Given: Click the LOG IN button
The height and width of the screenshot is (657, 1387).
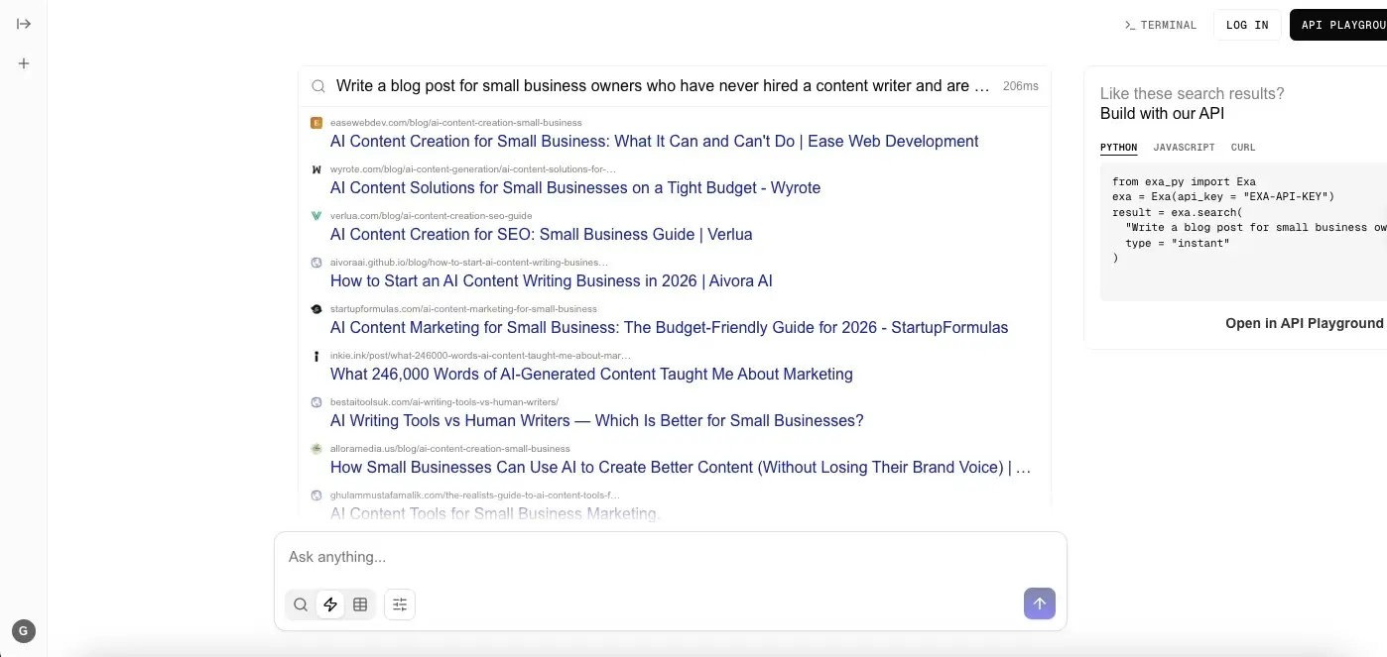Looking at the screenshot, I should pos(1247,25).
